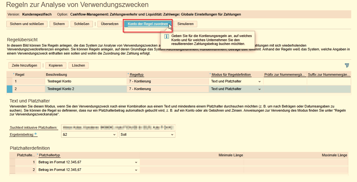The width and height of the screenshot is (357, 182).
Task: Click Regeltyp '7 - Kontierung' of rule 1
Action: [x=168, y=81]
